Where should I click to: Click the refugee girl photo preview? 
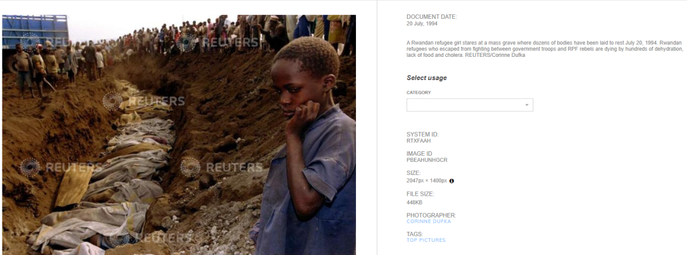[x=179, y=135]
